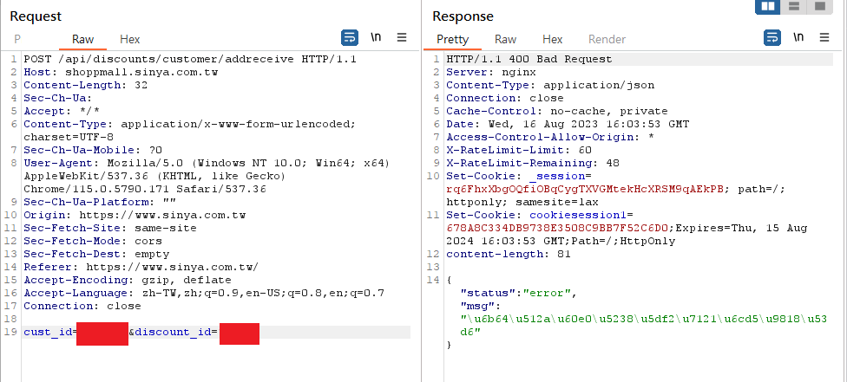Toggle word wrap in Request panel

coord(350,38)
